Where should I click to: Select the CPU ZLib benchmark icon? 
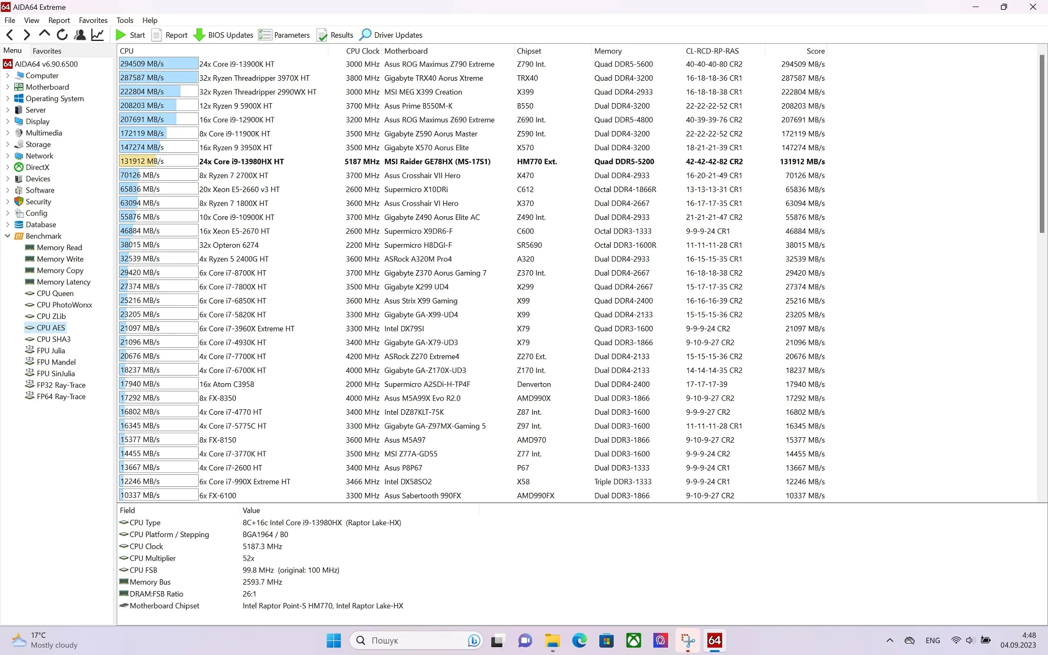click(x=30, y=317)
